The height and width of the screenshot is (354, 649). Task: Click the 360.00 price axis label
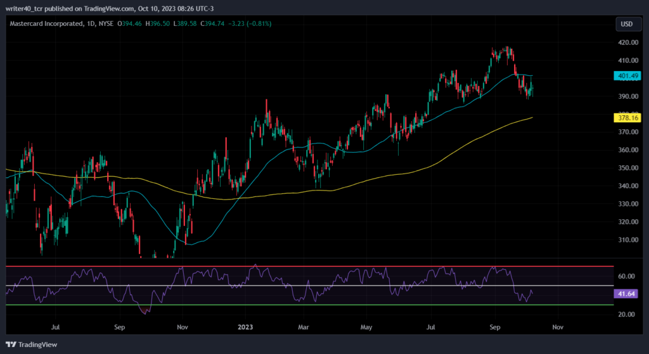pos(628,150)
